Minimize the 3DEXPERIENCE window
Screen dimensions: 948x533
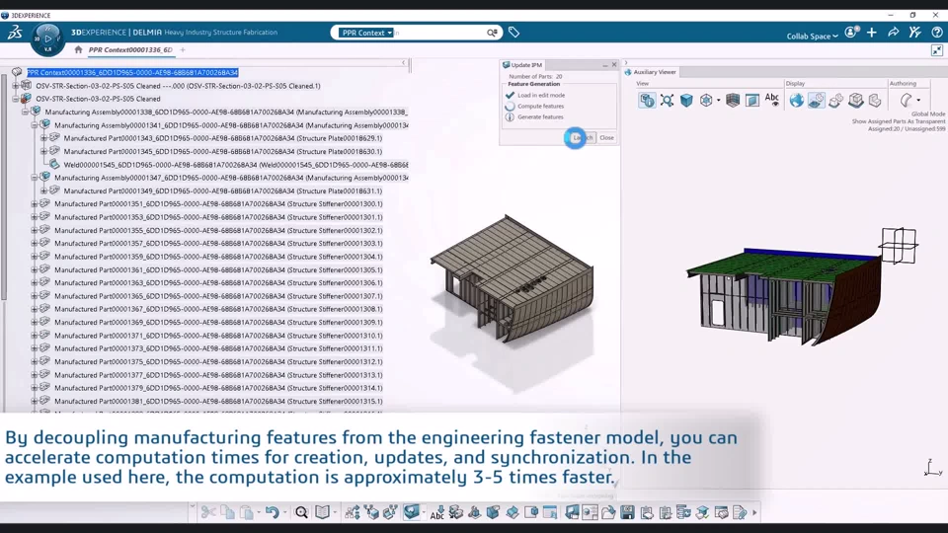[891, 15]
